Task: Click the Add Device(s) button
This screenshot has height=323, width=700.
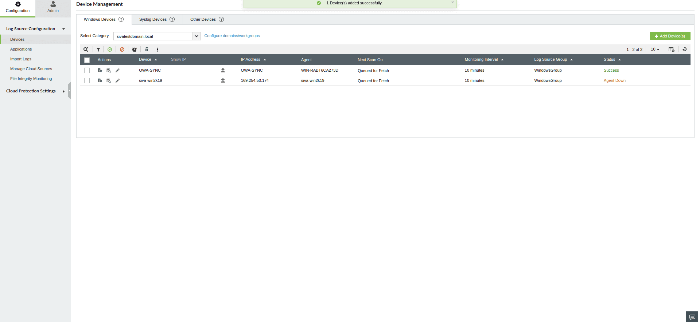Action: click(670, 36)
